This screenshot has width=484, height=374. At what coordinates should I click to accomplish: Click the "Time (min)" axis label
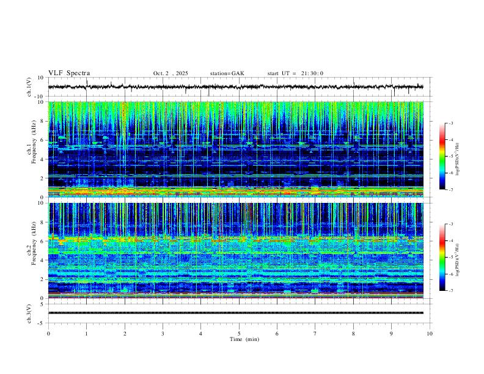(244, 339)
